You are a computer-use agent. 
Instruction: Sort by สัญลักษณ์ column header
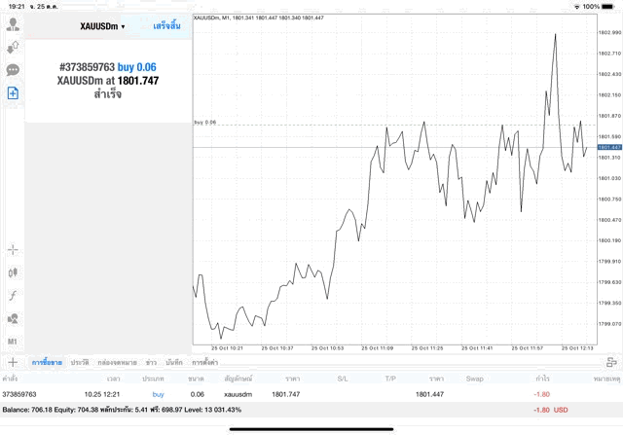coord(238,379)
